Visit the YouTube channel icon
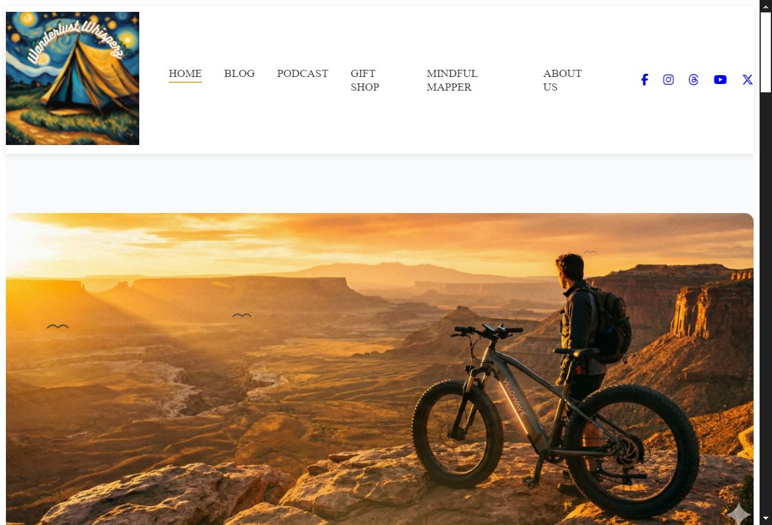The height and width of the screenshot is (525, 772). 720,80
